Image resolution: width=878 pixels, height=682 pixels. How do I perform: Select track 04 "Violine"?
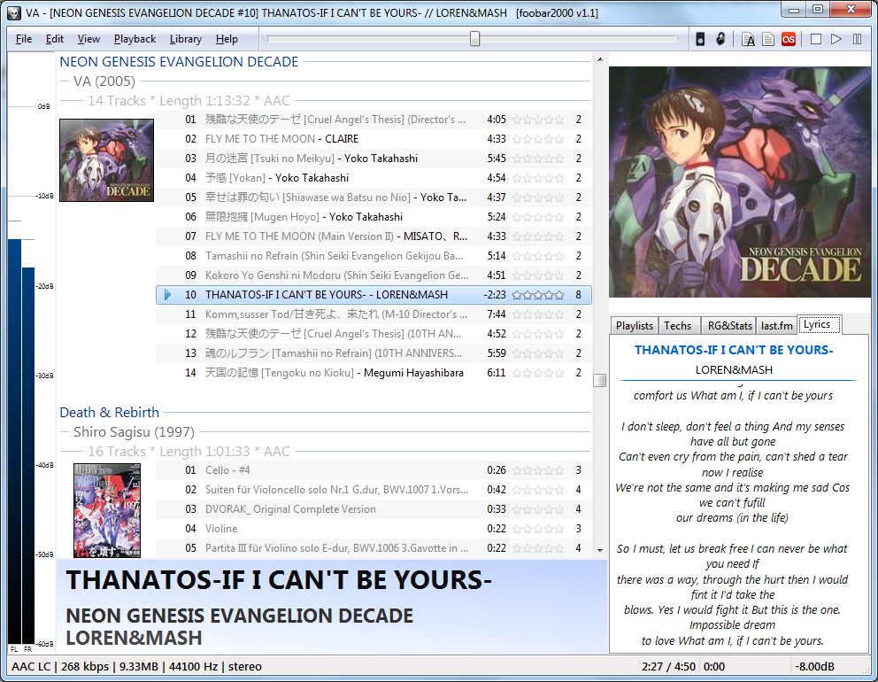pos(374,529)
